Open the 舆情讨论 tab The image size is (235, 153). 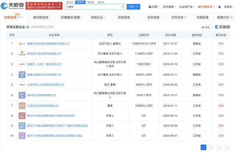point(225,18)
